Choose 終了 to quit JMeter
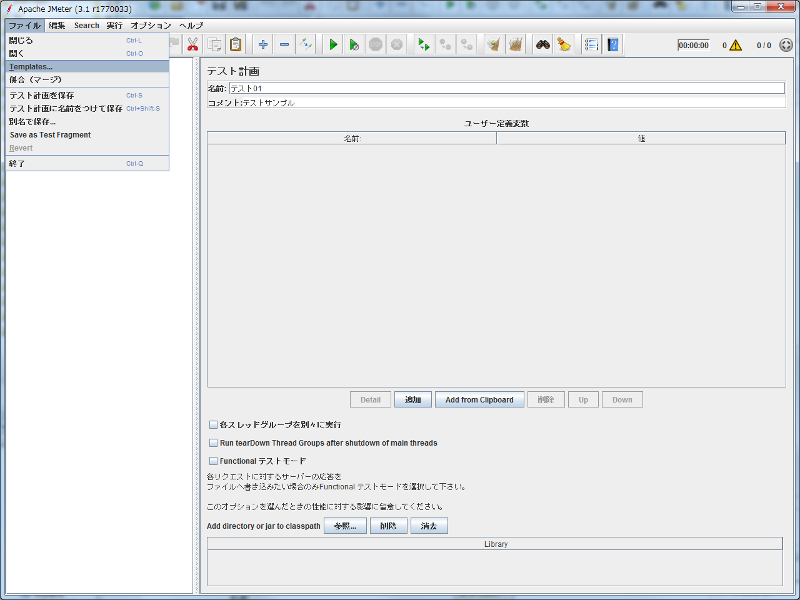This screenshot has width=800, height=600. [x=87, y=164]
